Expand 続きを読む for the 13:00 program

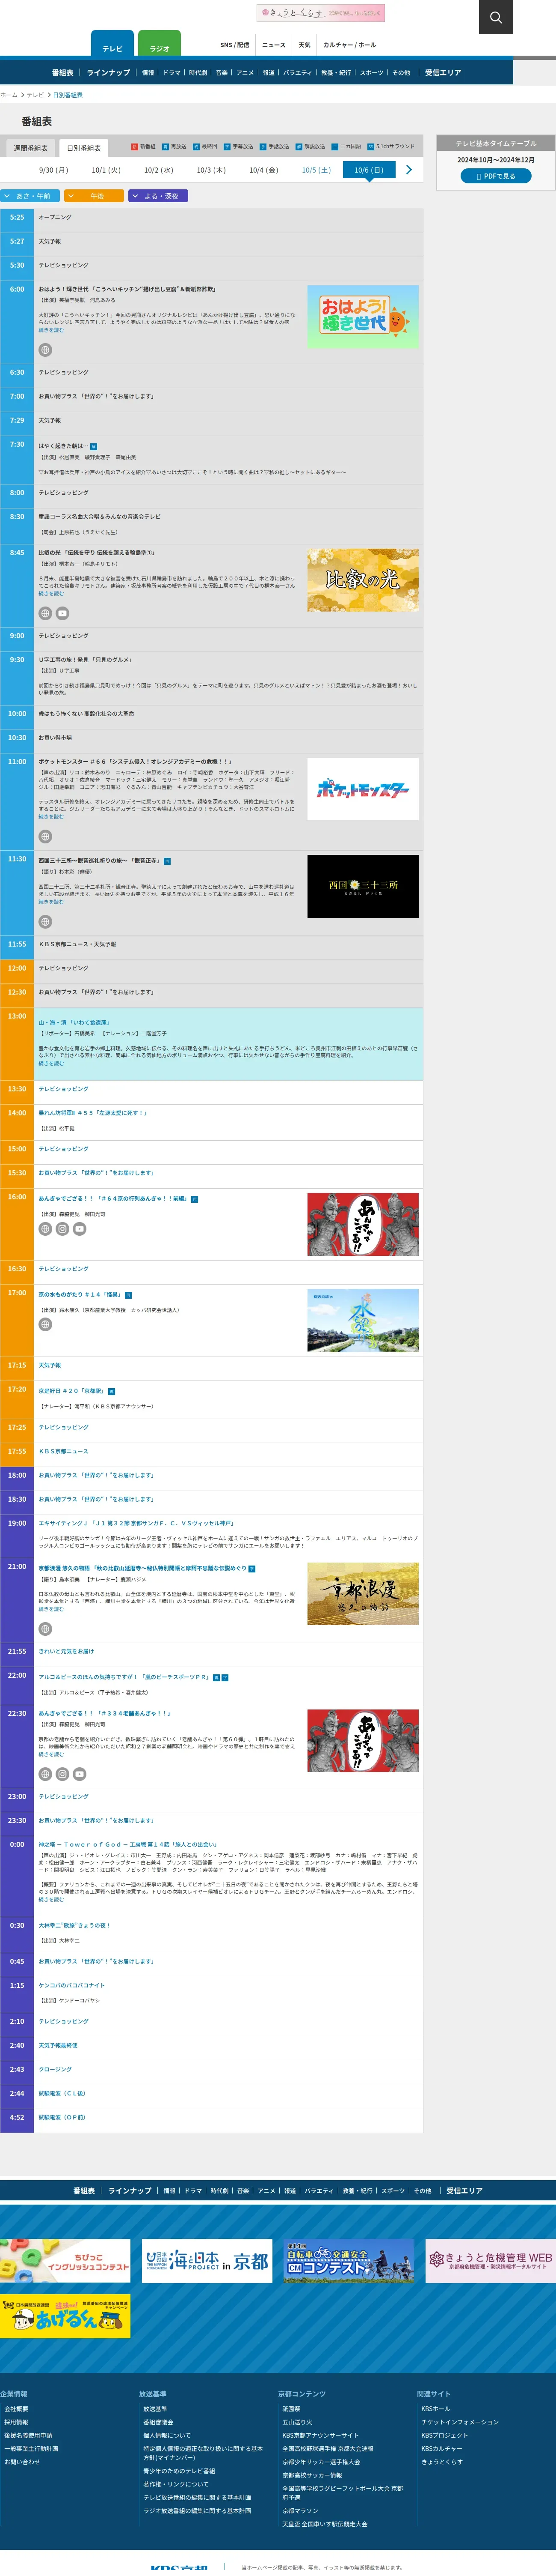point(51,1064)
